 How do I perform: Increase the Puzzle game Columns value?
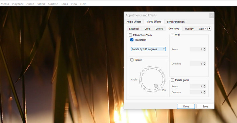[x=204, y=91]
